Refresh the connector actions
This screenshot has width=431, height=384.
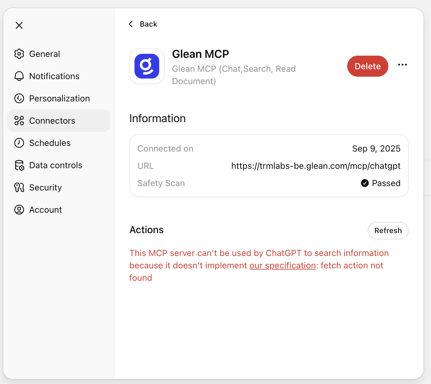click(388, 231)
